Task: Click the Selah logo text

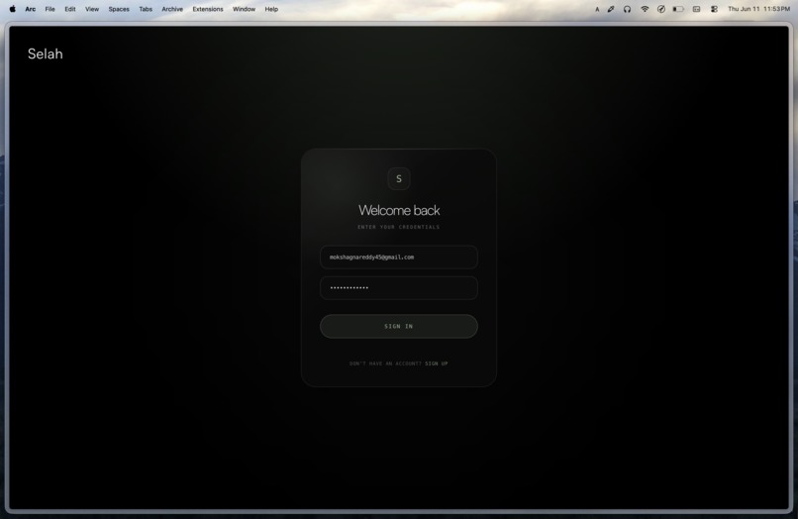Action: pos(46,54)
